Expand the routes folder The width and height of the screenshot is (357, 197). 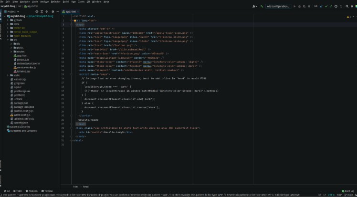pos(11,52)
